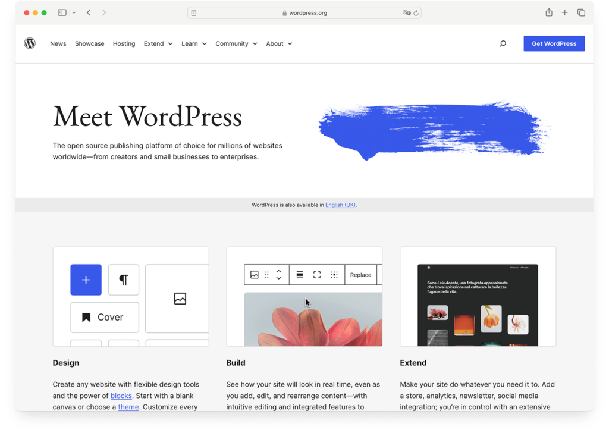Follow the English (UK) link

coord(340,205)
